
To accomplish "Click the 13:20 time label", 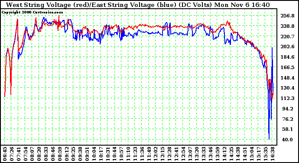I will click(197, 153).
